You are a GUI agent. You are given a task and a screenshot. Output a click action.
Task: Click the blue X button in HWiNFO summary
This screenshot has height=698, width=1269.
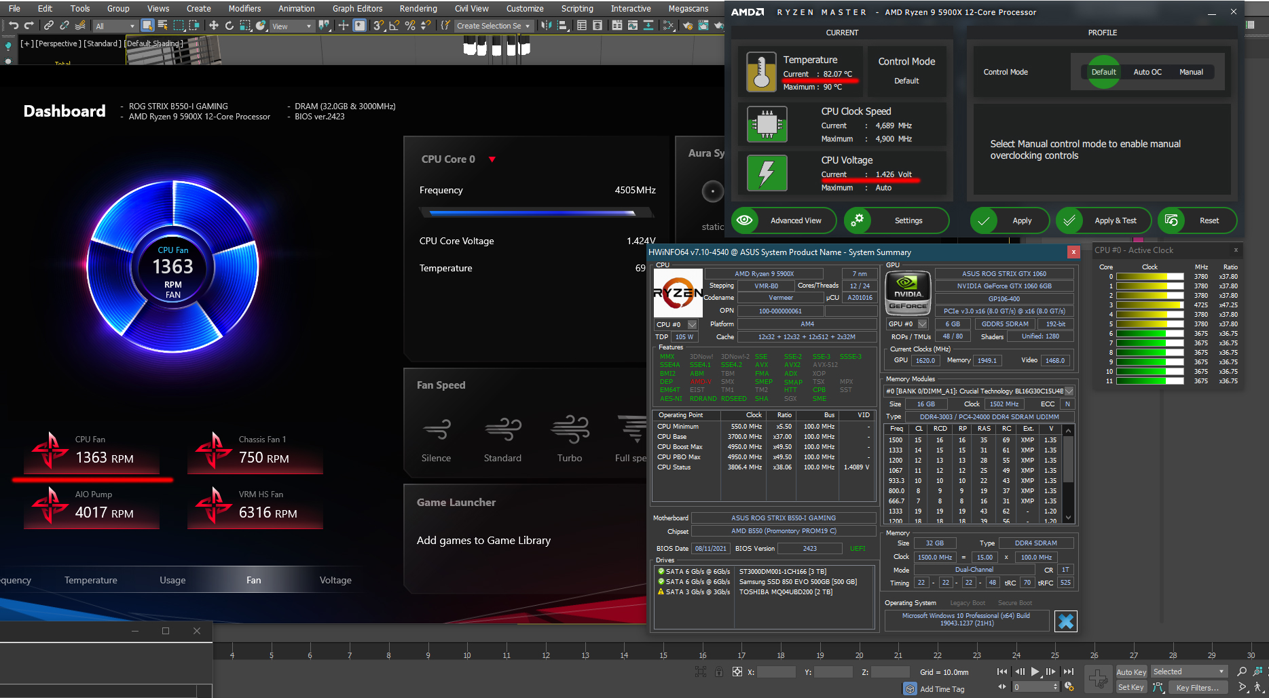1066,621
